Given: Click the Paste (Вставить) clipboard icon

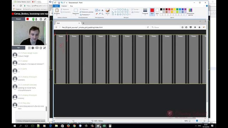Looking at the screenshot, I should point(57,10).
